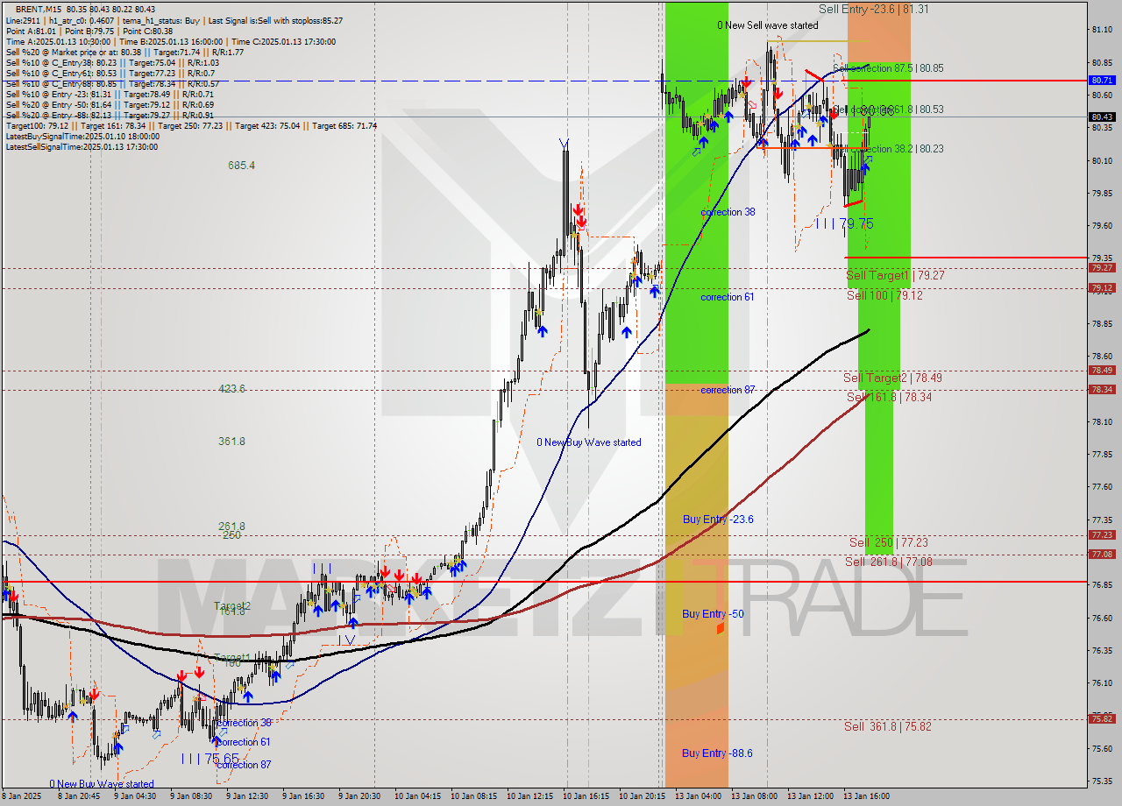Select the '10 Jan 04:15' time axis label
Image resolution: width=1122 pixels, height=806 pixels.
click(416, 796)
